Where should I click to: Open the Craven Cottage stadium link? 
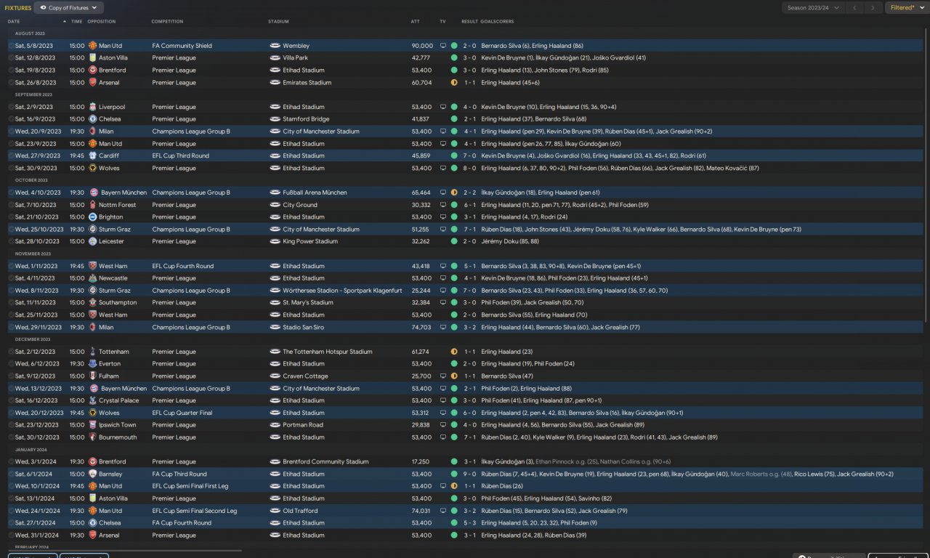pos(305,376)
